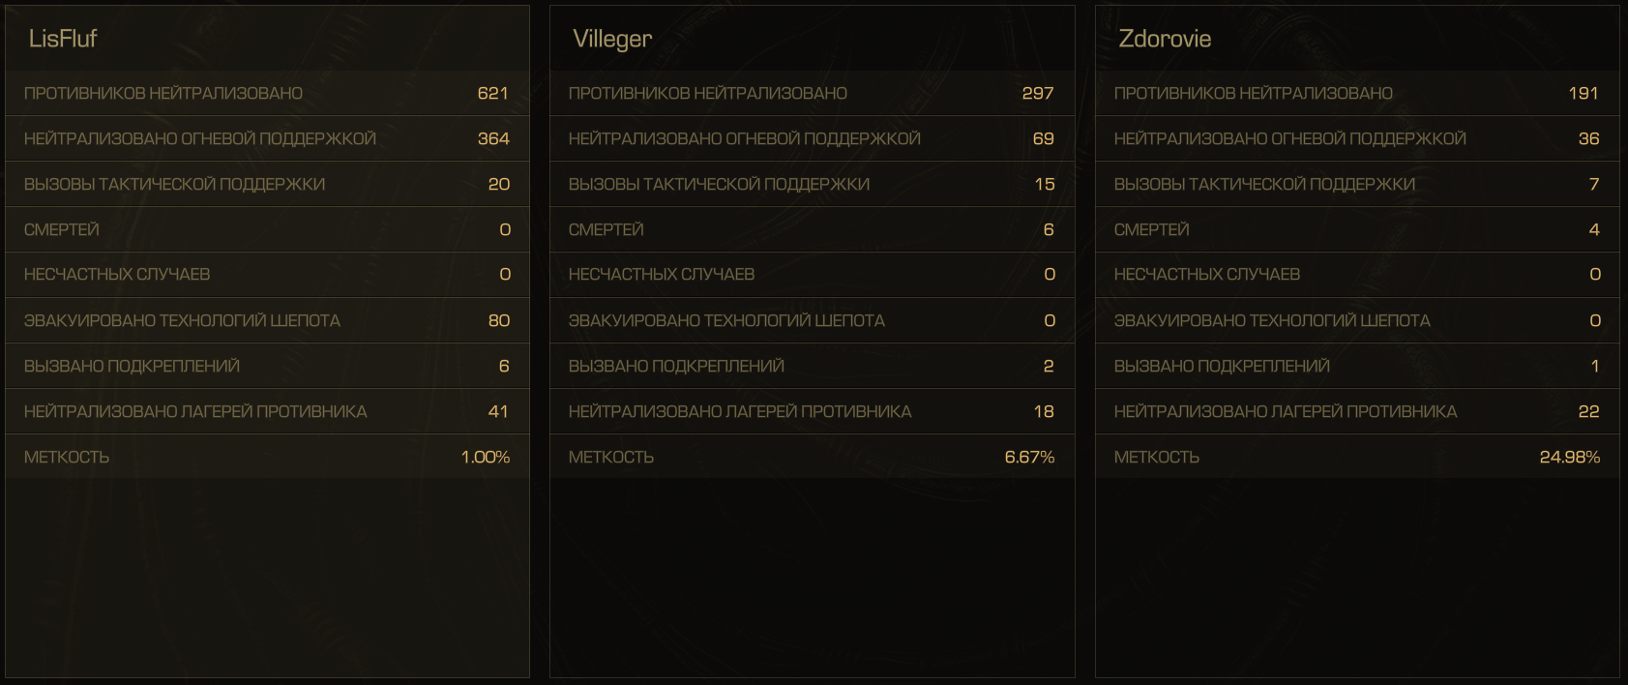Click LisFluf's enemy camps row showing 41

coord(267,411)
